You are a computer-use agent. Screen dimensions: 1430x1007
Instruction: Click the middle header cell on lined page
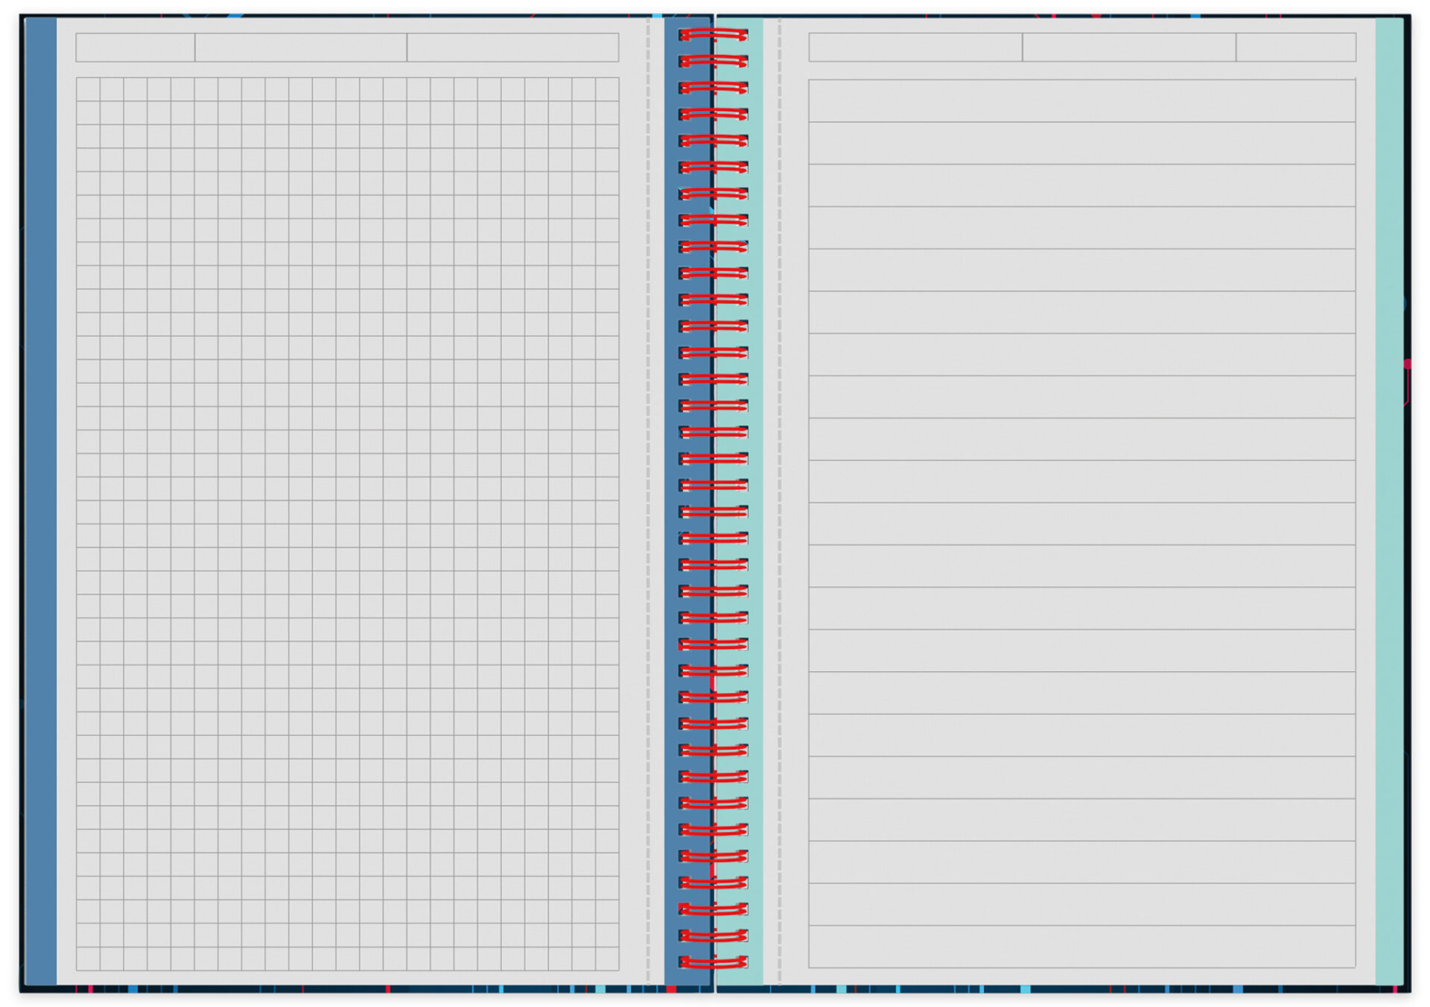1129,48
